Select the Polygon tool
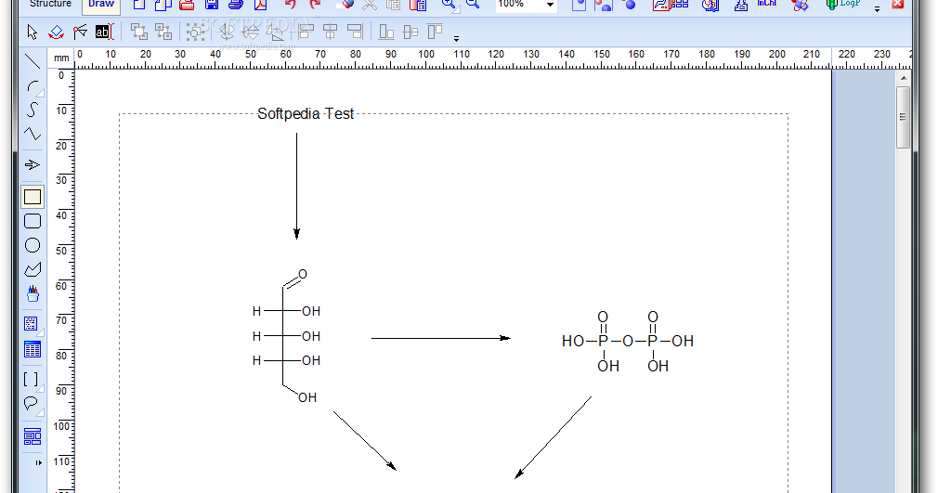The height and width of the screenshot is (493, 938). click(33, 270)
